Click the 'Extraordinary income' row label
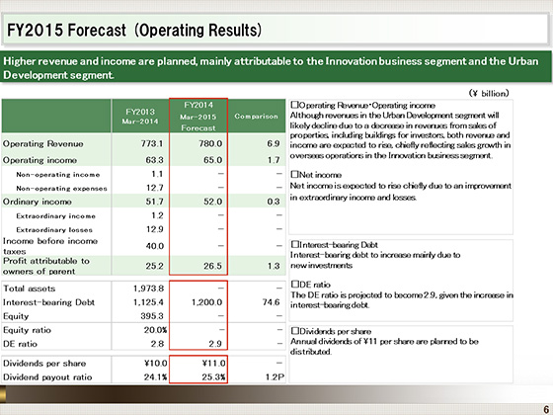Image resolution: width=553 pixels, height=415 pixels. 55,216
